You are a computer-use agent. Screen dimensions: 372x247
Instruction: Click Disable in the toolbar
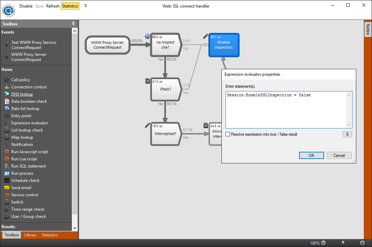[26, 6]
